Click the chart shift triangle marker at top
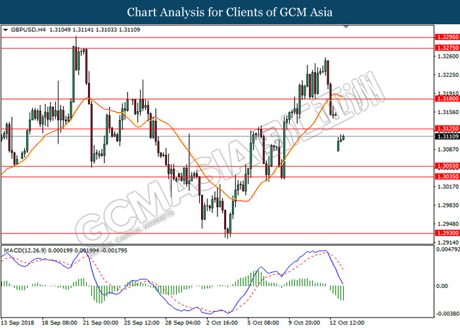460x328 pixels. (346, 27)
